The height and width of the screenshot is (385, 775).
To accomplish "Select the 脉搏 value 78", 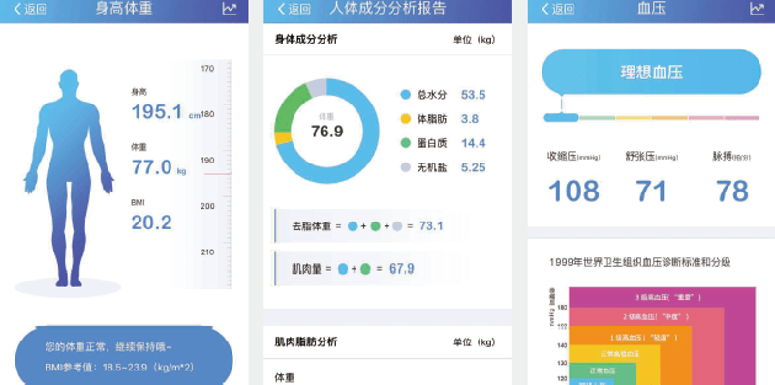I will click(x=732, y=192).
